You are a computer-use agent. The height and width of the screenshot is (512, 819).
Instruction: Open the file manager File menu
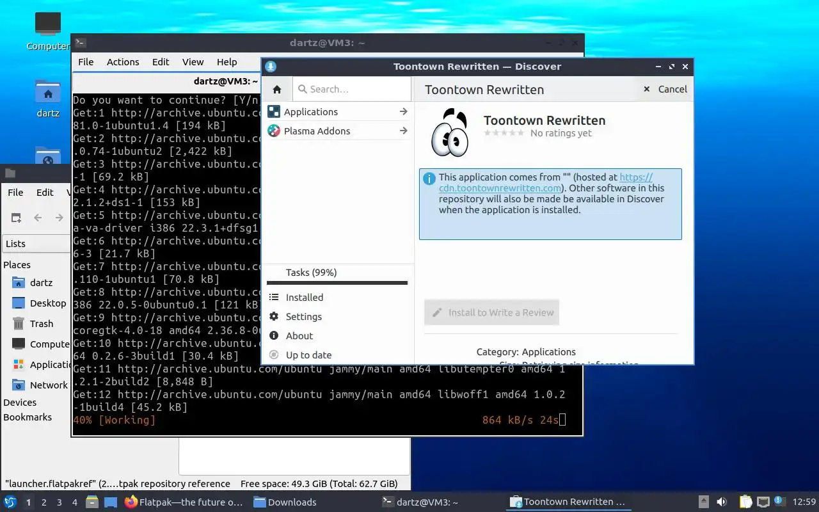pos(15,192)
